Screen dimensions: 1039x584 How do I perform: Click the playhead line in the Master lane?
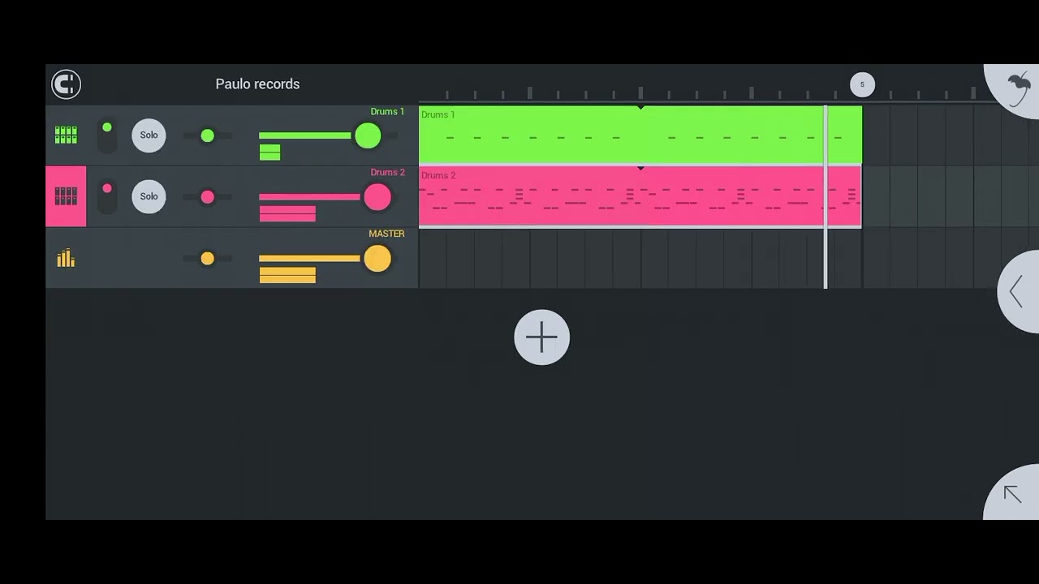[826, 258]
